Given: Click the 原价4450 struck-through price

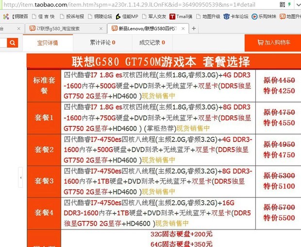Looking at the screenshot, I should click(279, 80).
